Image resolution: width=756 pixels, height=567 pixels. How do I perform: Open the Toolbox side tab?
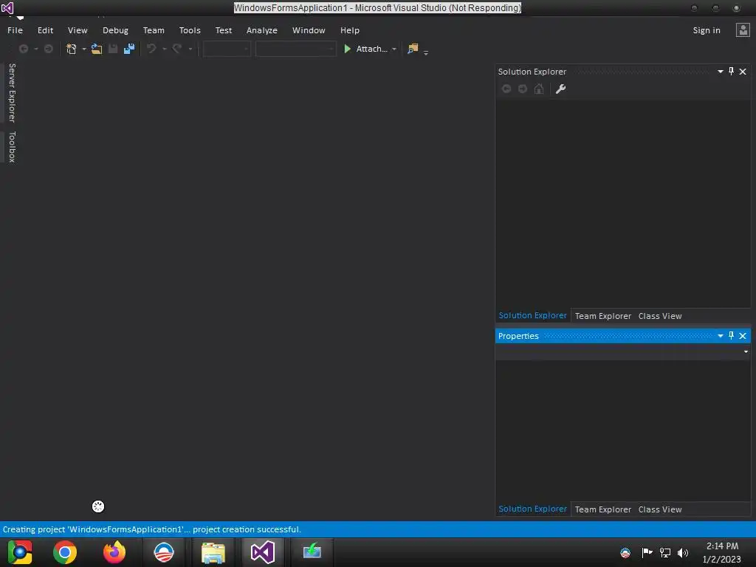[x=12, y=147]
